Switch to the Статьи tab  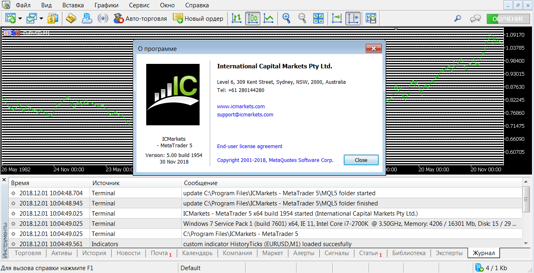[x=370, y=253]
